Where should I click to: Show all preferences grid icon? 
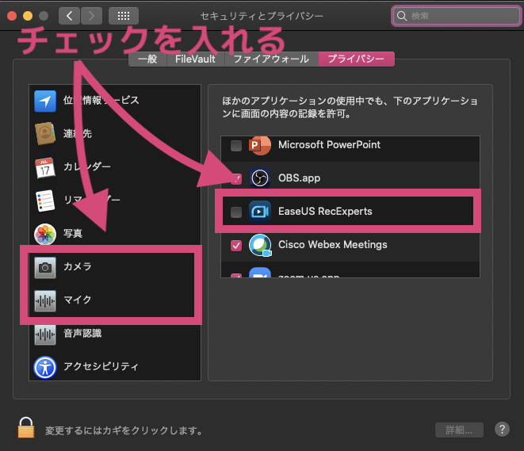[x=124, y=16]
